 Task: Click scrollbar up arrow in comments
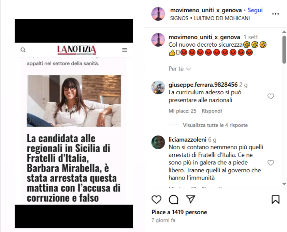(x=284, y=32)
